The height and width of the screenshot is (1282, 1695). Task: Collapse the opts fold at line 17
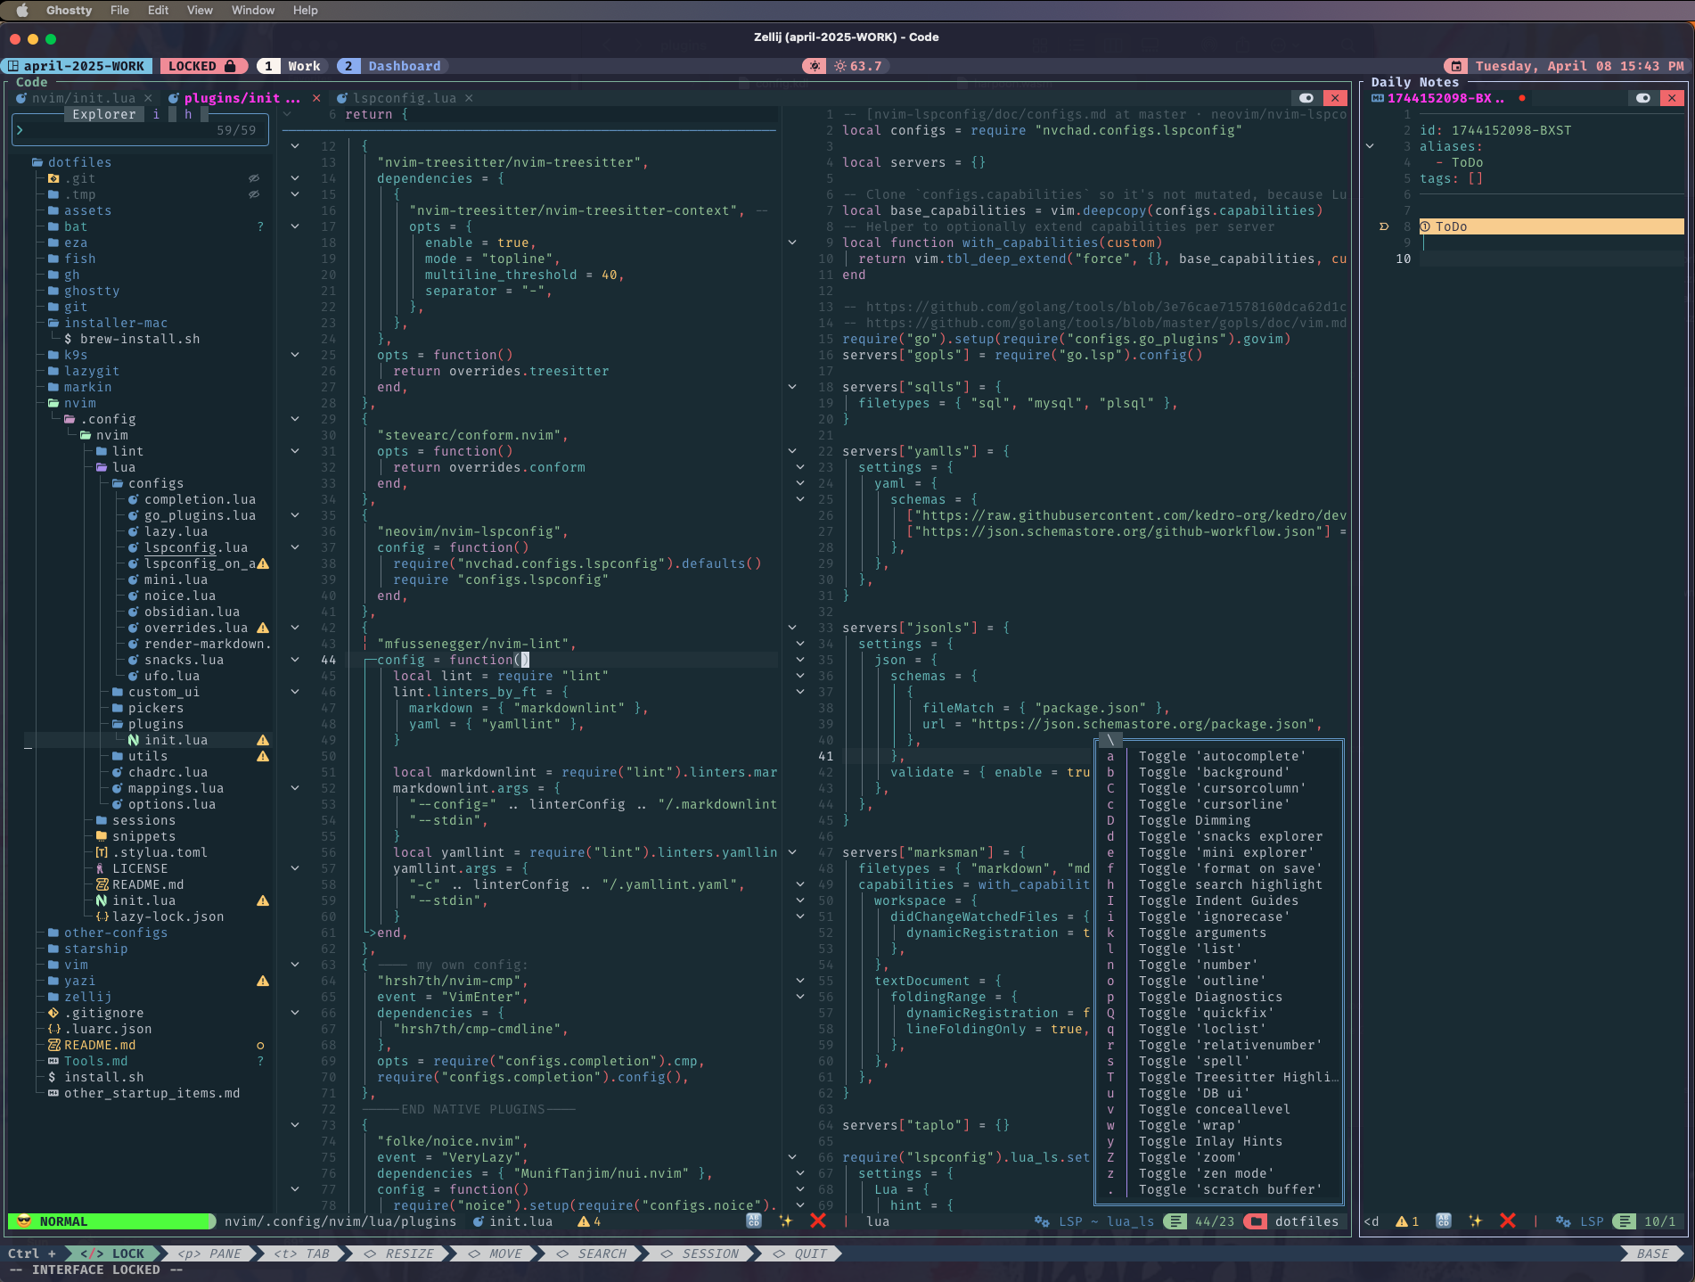[295, 226]
